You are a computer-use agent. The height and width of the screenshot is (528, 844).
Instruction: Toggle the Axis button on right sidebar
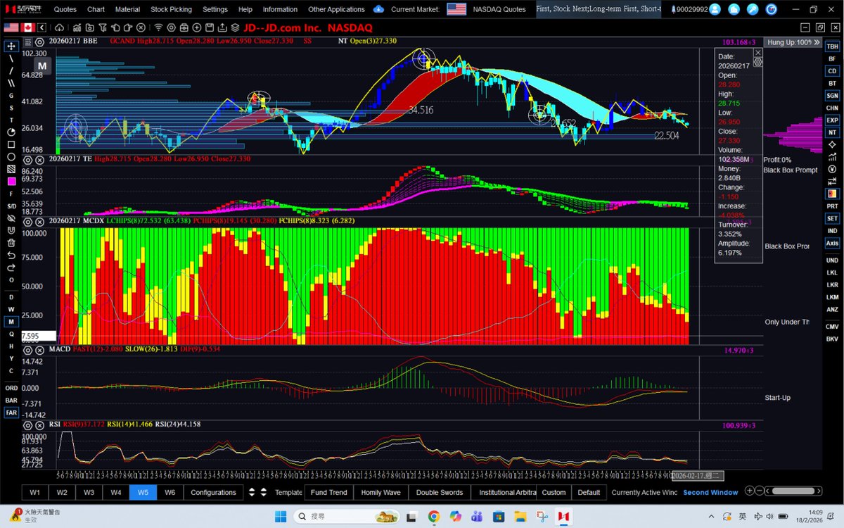click(x=832, y=243)
